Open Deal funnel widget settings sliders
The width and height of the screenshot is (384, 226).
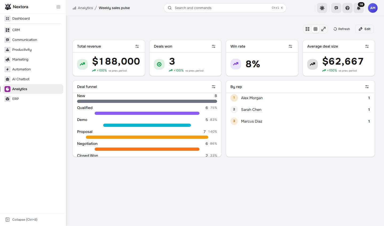tap(214, 87)
